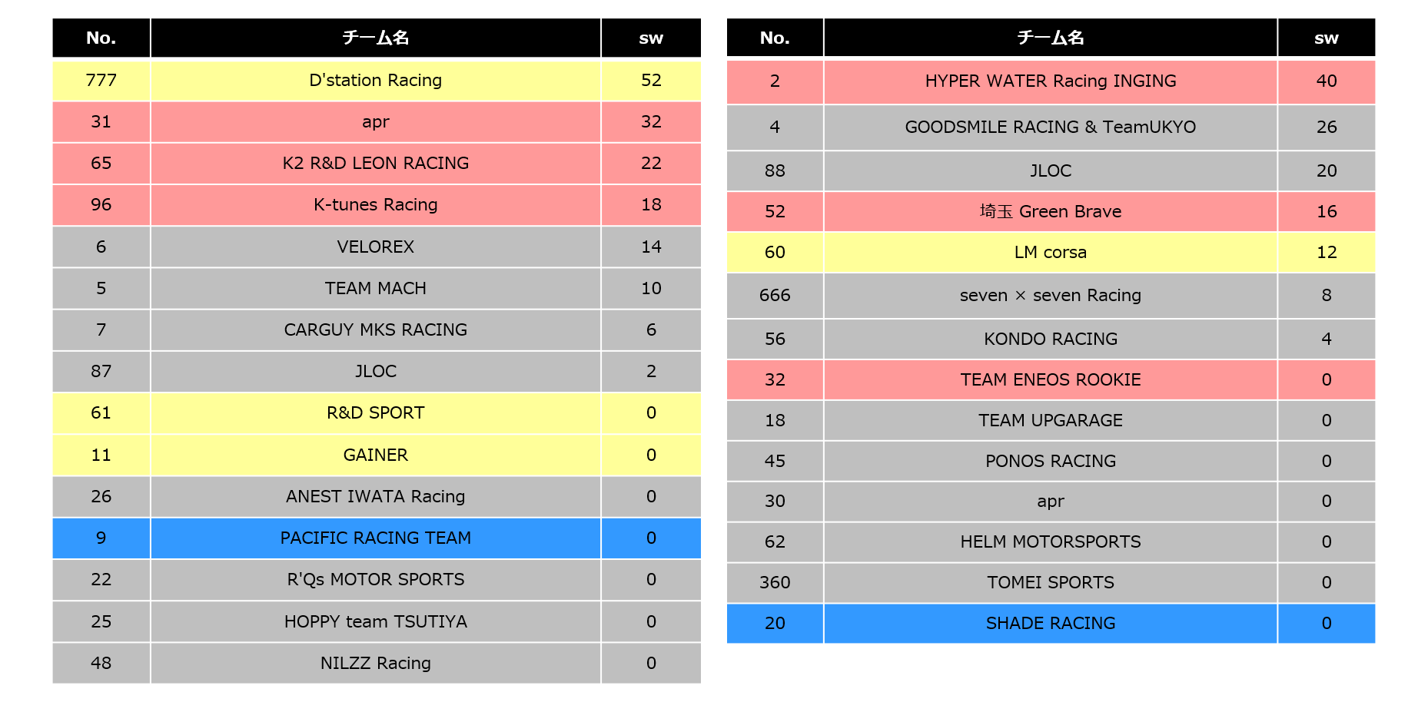Select the blue SHADE RACING row
This screenshot has height=712, width=1428.
(x=1050, y=623)
